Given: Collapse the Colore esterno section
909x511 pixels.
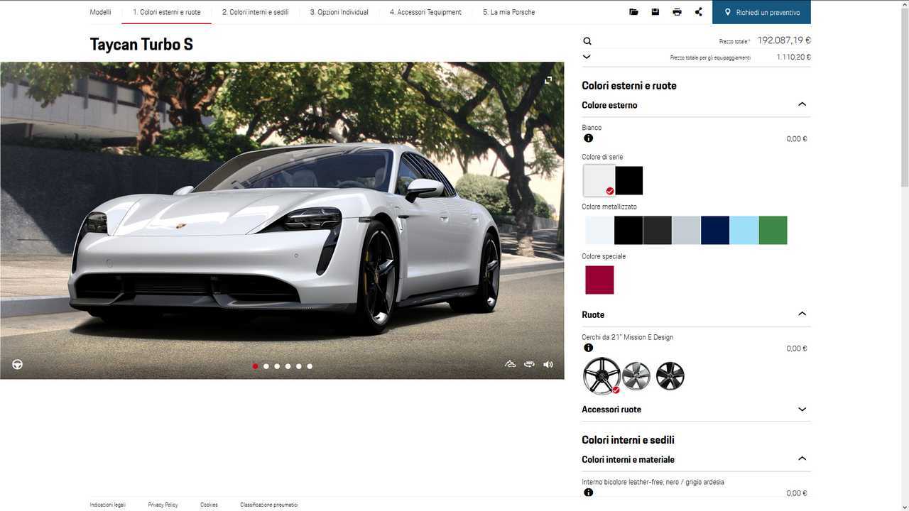Looking at the screenshot, I should coord(802,104).
